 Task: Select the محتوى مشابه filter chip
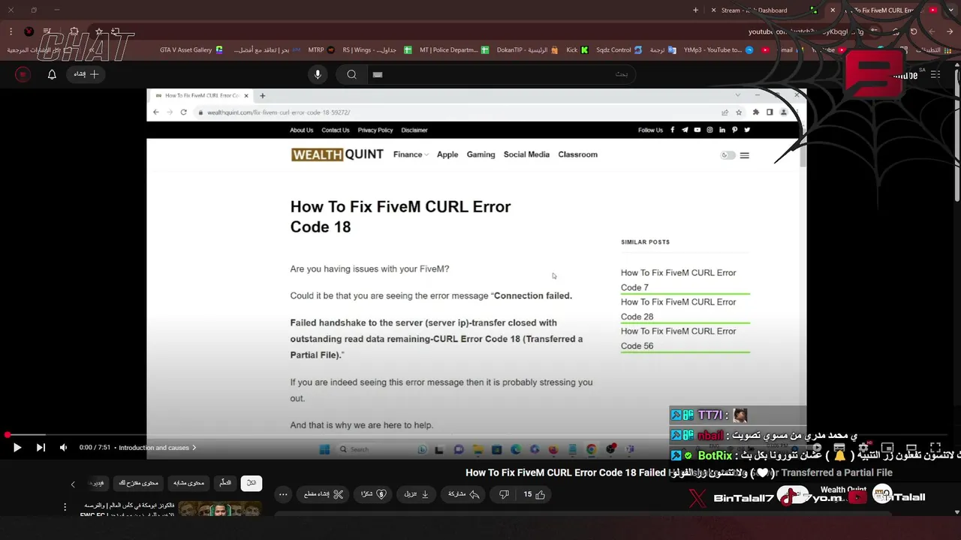pos(188,483)
